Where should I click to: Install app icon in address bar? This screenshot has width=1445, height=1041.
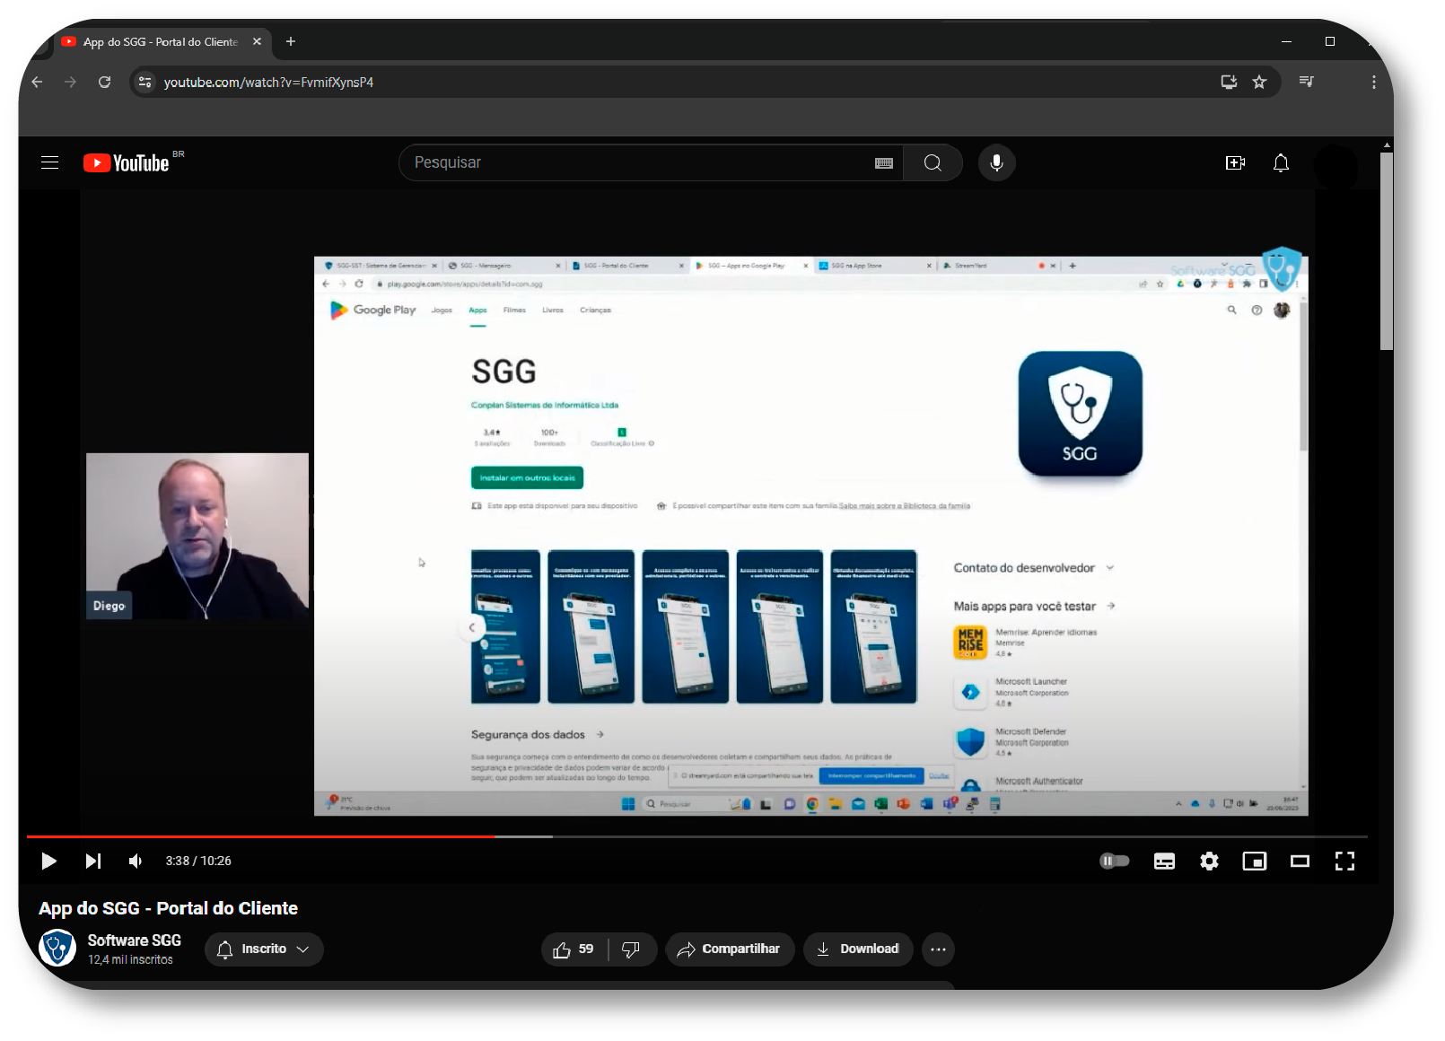[x=1229, y=82]
